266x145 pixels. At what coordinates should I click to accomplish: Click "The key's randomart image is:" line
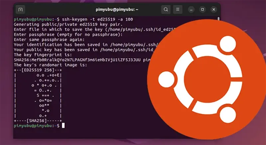(51, 65)
